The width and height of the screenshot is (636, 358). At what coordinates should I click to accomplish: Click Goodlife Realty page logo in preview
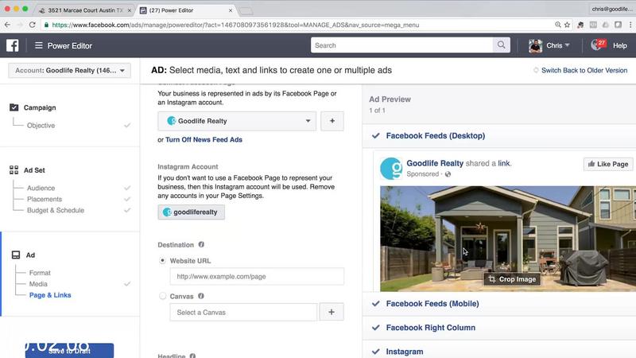[391, 169]
